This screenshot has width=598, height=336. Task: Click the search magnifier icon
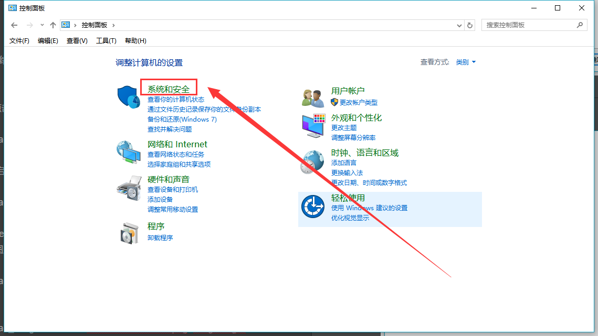click(x=580, y=25)
